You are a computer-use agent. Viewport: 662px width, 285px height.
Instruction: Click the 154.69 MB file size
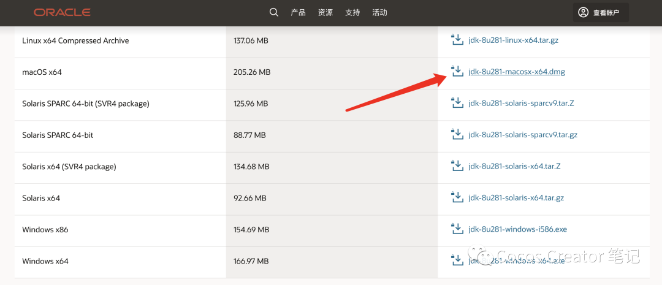(251, 230)
